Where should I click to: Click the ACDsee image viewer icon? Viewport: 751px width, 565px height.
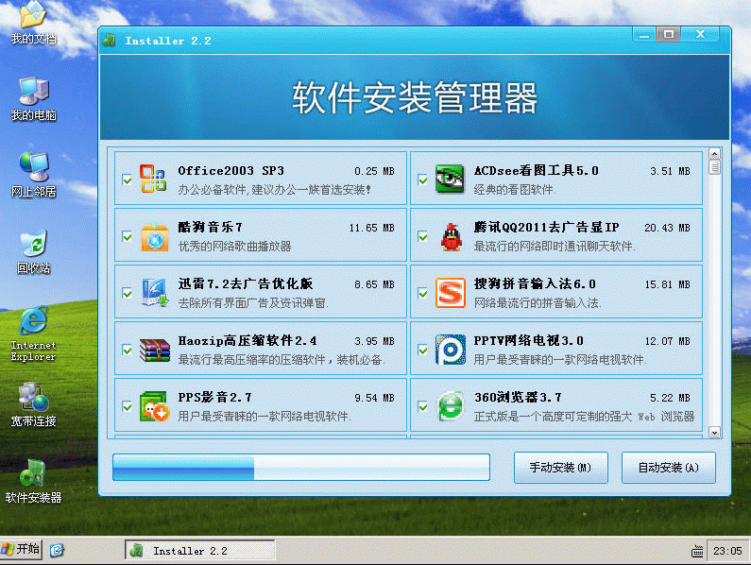click(449, 179)
